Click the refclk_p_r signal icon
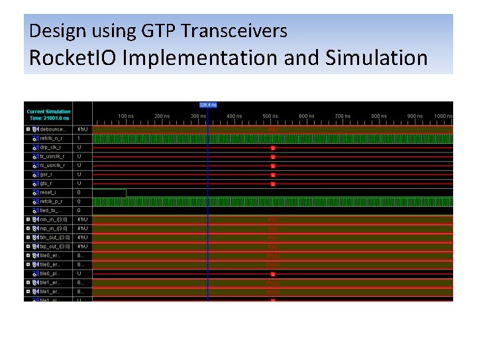The width and height of the screenshot is (477, 358). (36, 202)
